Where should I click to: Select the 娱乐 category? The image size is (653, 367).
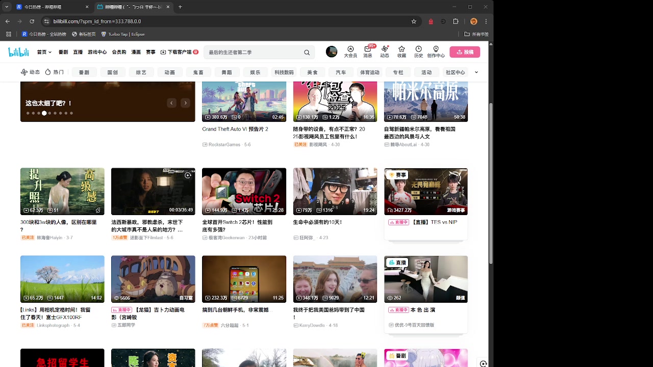point(256,72)
